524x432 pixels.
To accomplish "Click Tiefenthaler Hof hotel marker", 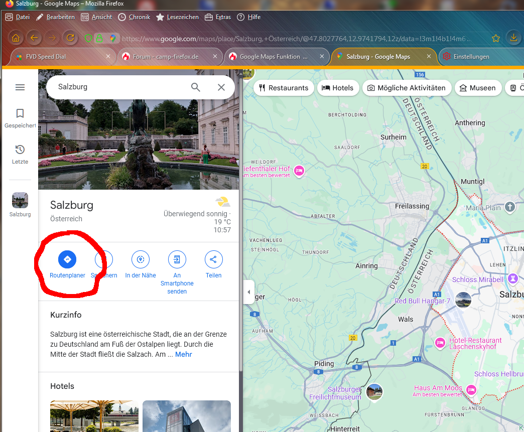I will (x=299, y=171).
